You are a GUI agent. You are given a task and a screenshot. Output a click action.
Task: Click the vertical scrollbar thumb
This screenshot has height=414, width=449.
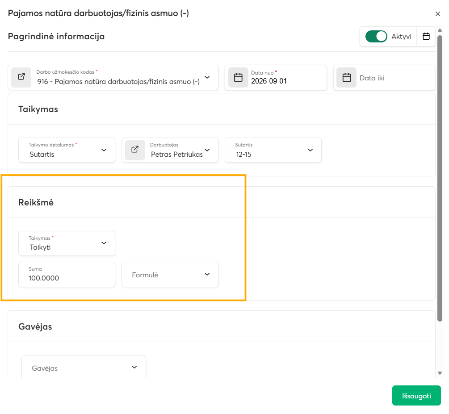[x=440, y=177]
